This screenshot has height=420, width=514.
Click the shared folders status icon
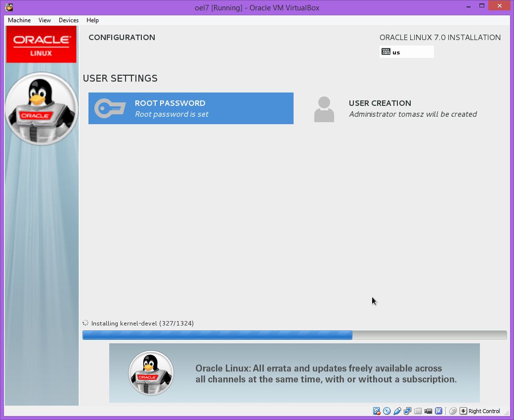pyautogui.click(x=418, y=411)
